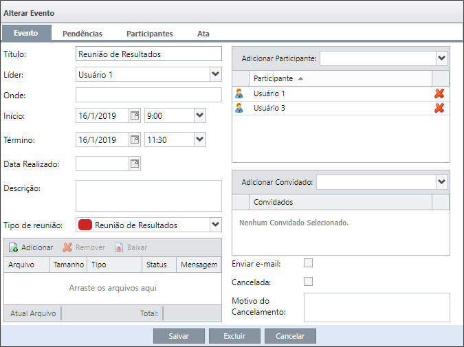Viewport: 464px width, 347px height.
Task: Click the Onde input field
Action: pyautogui.click(x=148, y=95)
